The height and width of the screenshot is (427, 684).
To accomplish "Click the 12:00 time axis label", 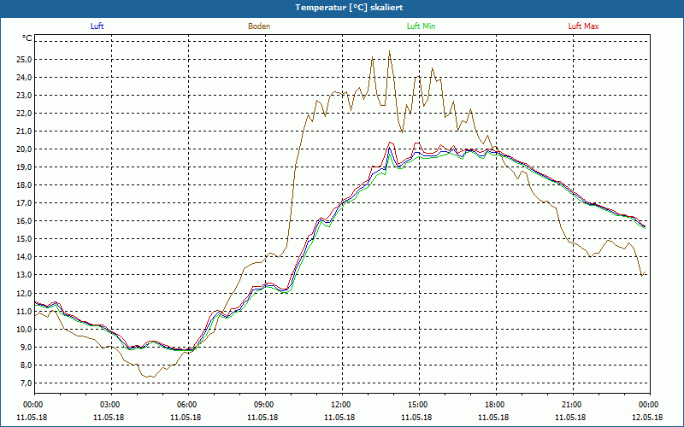I will pyautogui.click(x=340, y=404).
